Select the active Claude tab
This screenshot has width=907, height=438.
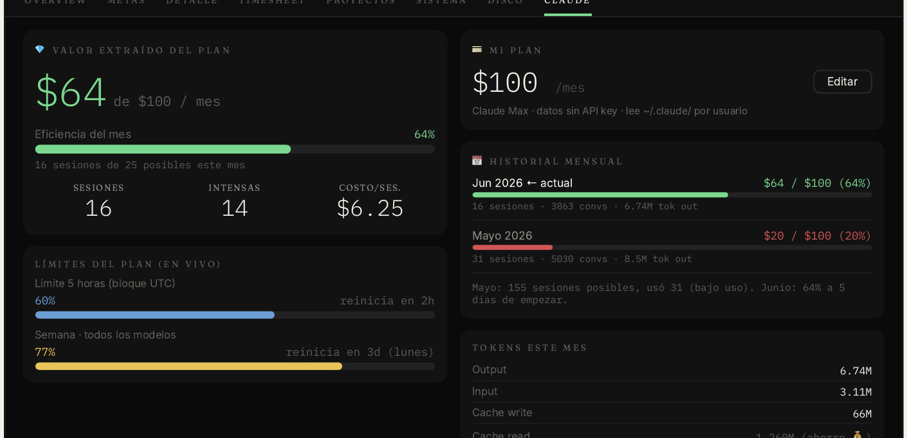[567, 3]
